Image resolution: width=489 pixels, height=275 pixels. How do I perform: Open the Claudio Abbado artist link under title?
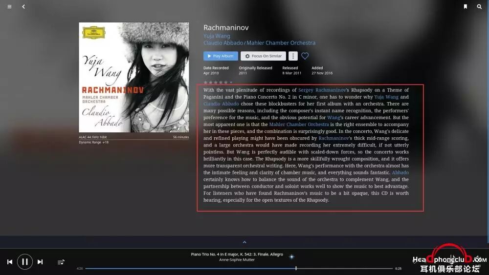[x=223, y=43]
